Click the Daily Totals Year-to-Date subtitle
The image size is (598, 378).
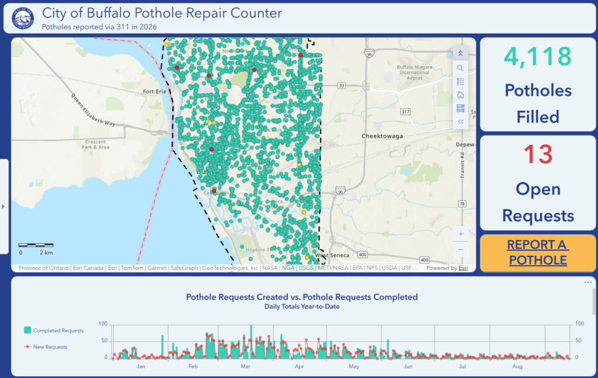(x=302, y=306)
